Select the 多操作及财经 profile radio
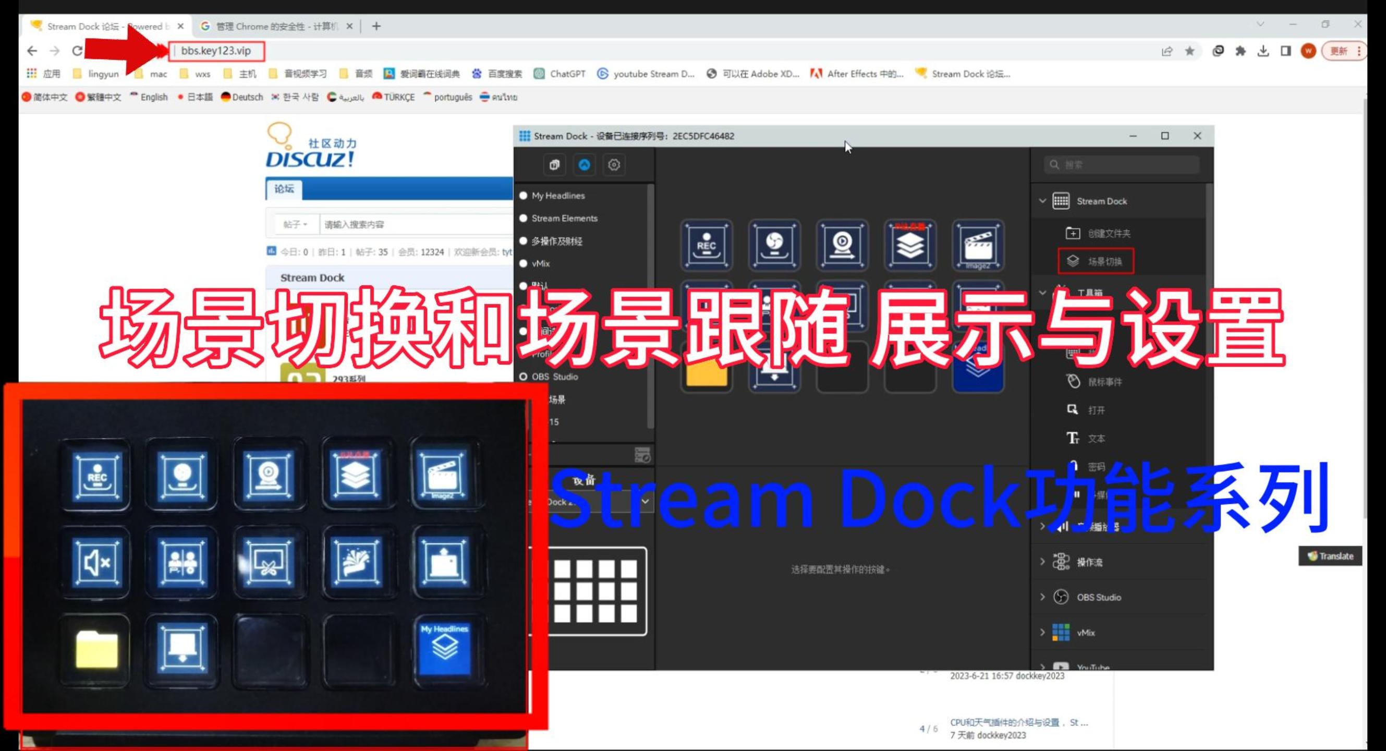 [523, 241]
